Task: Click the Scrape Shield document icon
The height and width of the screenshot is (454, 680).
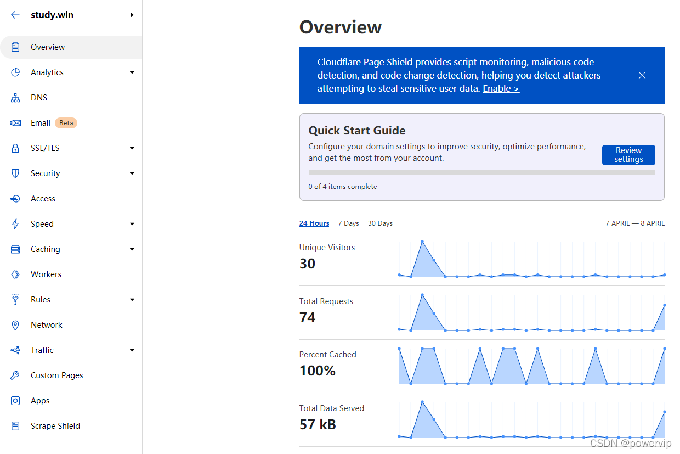Action: 15,426
